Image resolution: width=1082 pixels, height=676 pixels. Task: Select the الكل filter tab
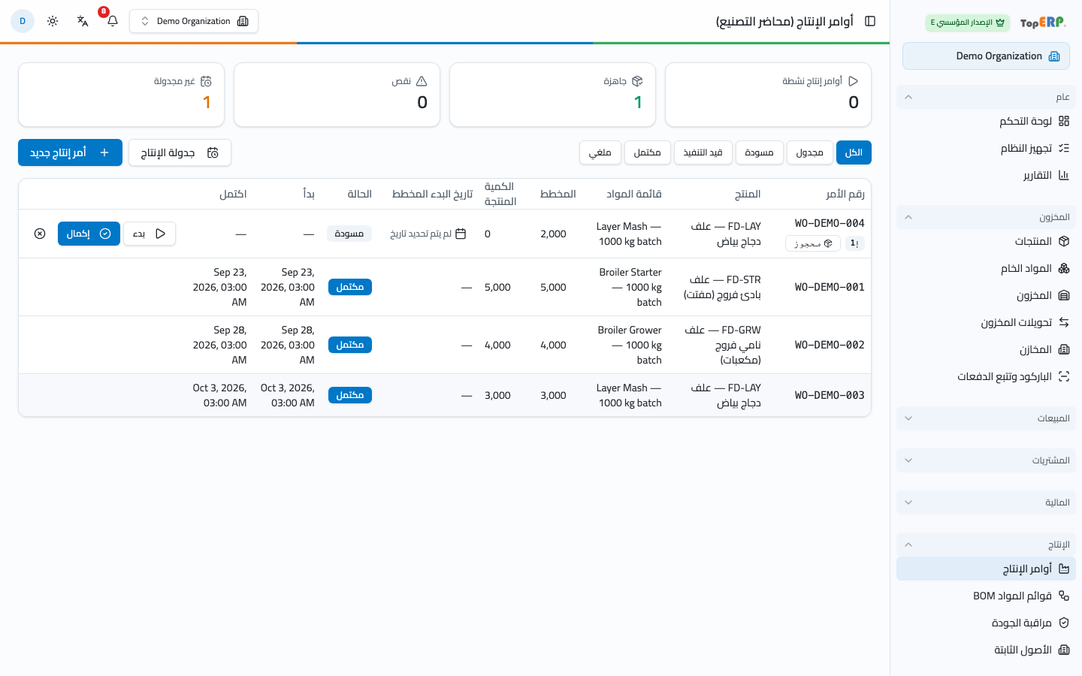[x=854, y=152]
